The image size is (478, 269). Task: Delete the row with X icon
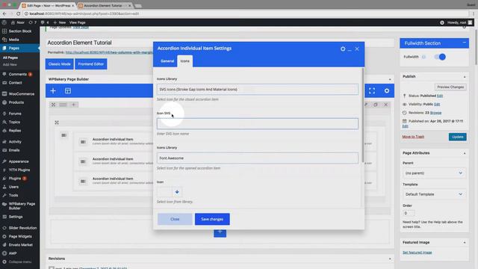pos(385,105)
